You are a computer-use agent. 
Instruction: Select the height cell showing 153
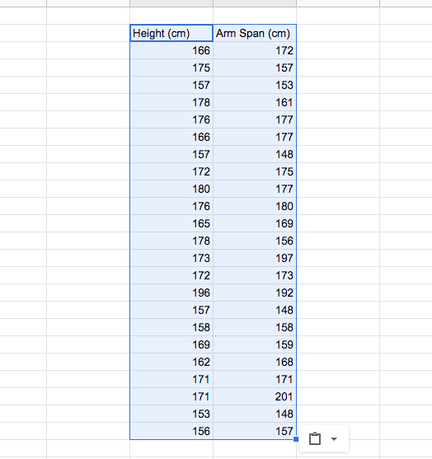(x=171, y=414)
